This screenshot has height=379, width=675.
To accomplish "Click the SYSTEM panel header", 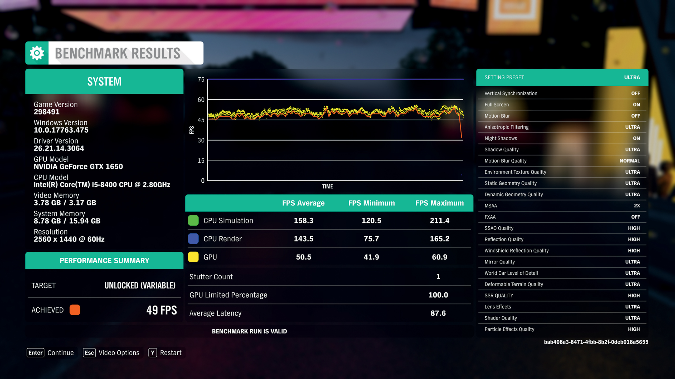I will pos(104,82).
